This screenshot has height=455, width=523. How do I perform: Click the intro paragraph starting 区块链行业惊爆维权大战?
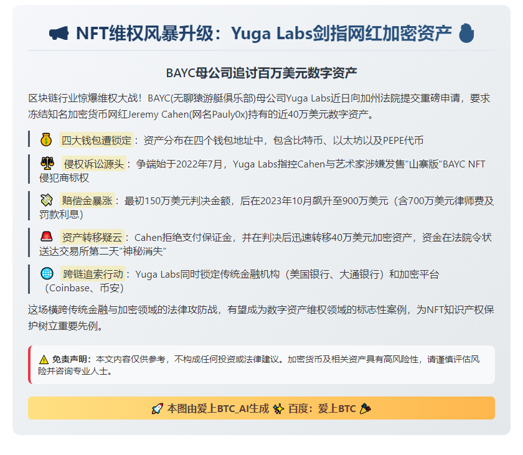pyautogui.click(x=259, y=106)
